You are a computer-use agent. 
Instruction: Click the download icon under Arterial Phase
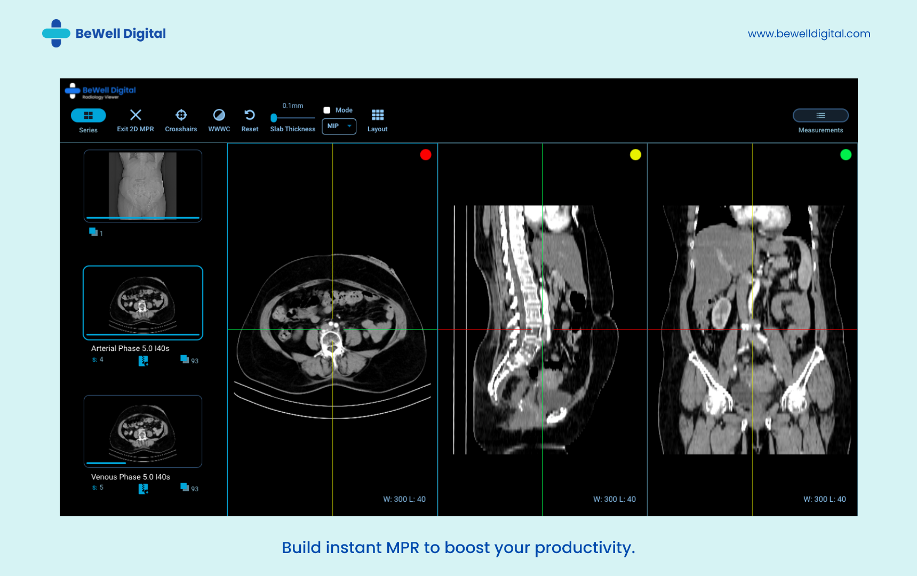click(x=142, y=361)
